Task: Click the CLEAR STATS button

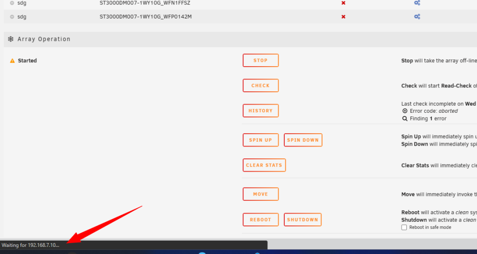Action: click(x=264, y=165)
